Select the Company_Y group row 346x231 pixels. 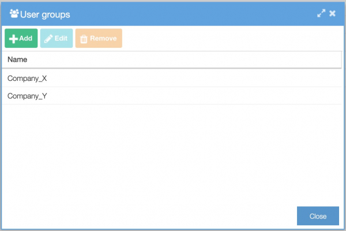(x=172, y=96)
